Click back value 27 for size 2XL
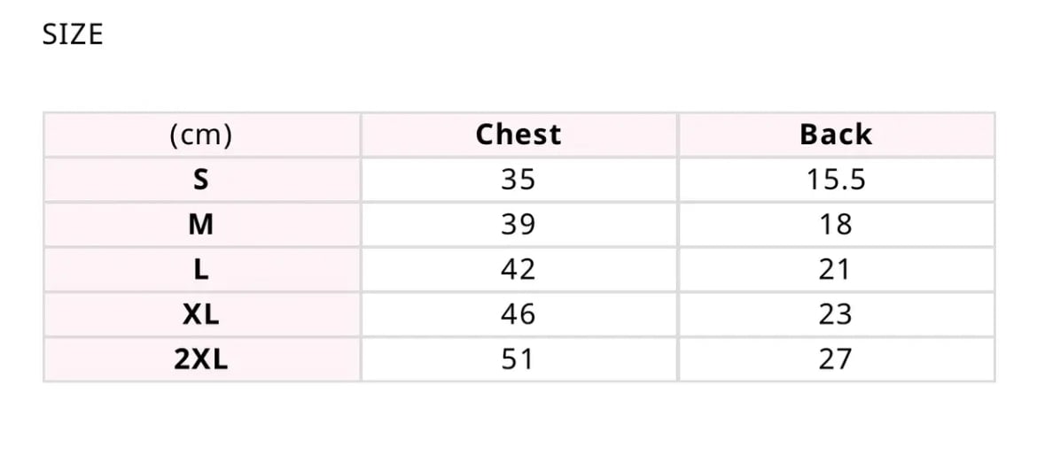 836,359
